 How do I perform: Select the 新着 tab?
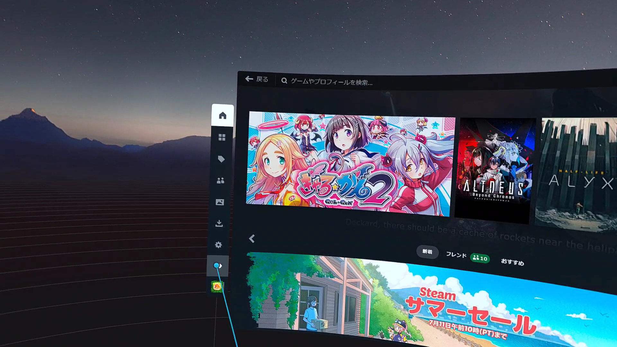[x=427, y=252]
